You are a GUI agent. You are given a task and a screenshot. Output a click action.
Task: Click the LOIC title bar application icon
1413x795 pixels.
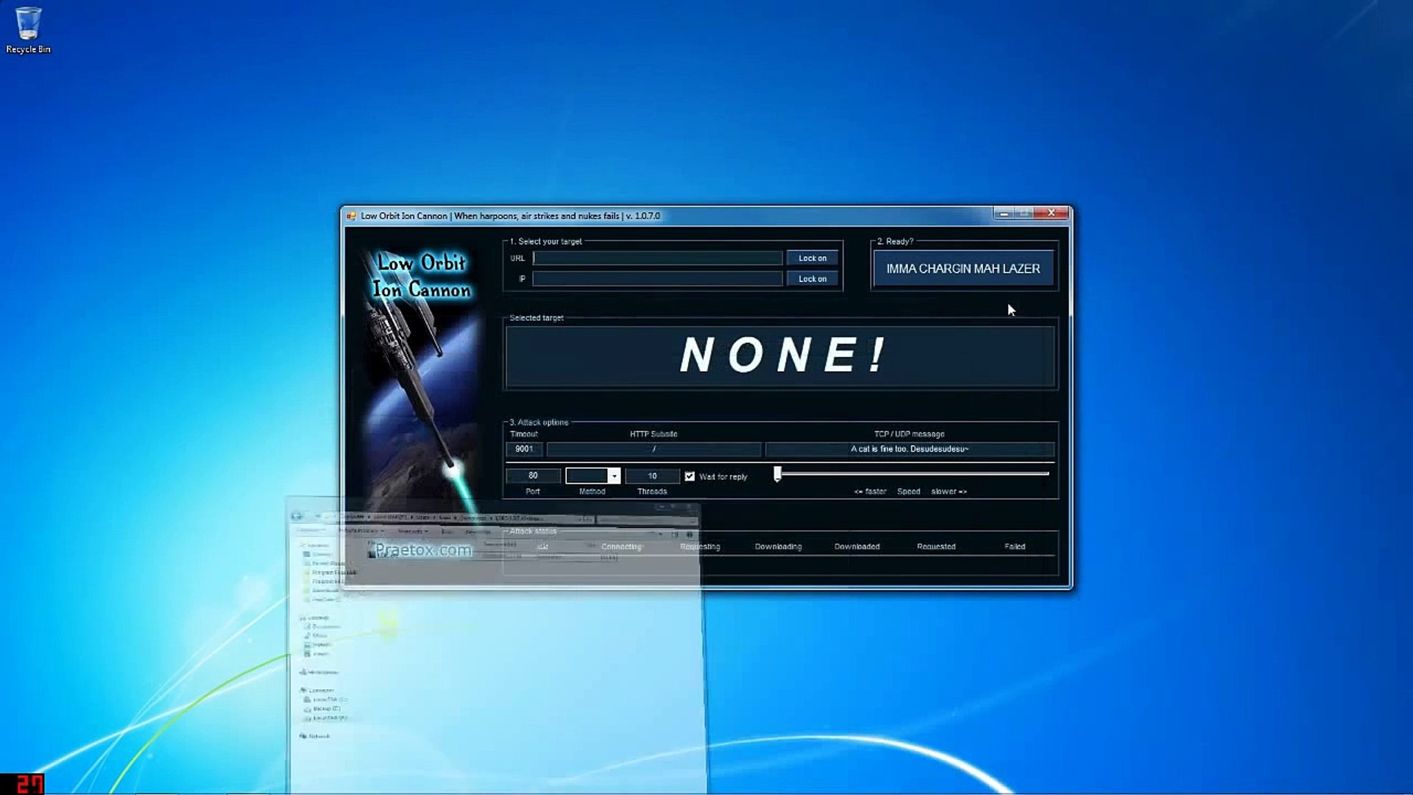pos(351,216)
